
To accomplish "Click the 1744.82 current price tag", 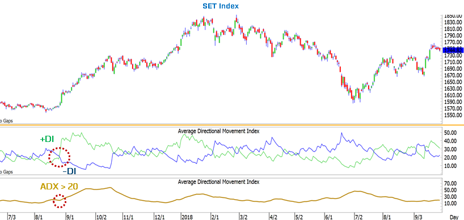I will coord(453,50).
